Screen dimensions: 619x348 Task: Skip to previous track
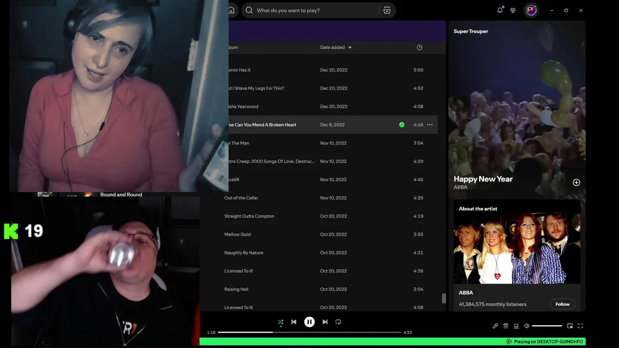294,322
